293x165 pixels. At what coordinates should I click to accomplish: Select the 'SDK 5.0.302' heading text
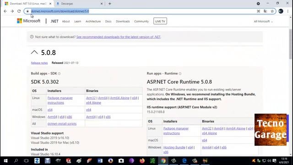pyautogui.click(x=45, y=82)
